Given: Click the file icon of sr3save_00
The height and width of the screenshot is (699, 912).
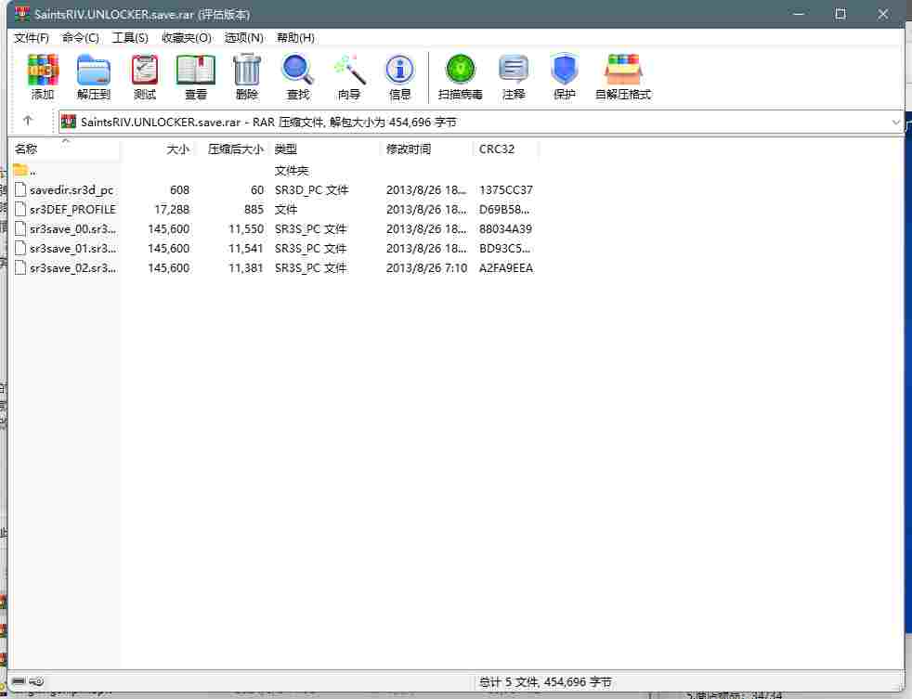Looking at the screenshot, I should coord(20,228).
